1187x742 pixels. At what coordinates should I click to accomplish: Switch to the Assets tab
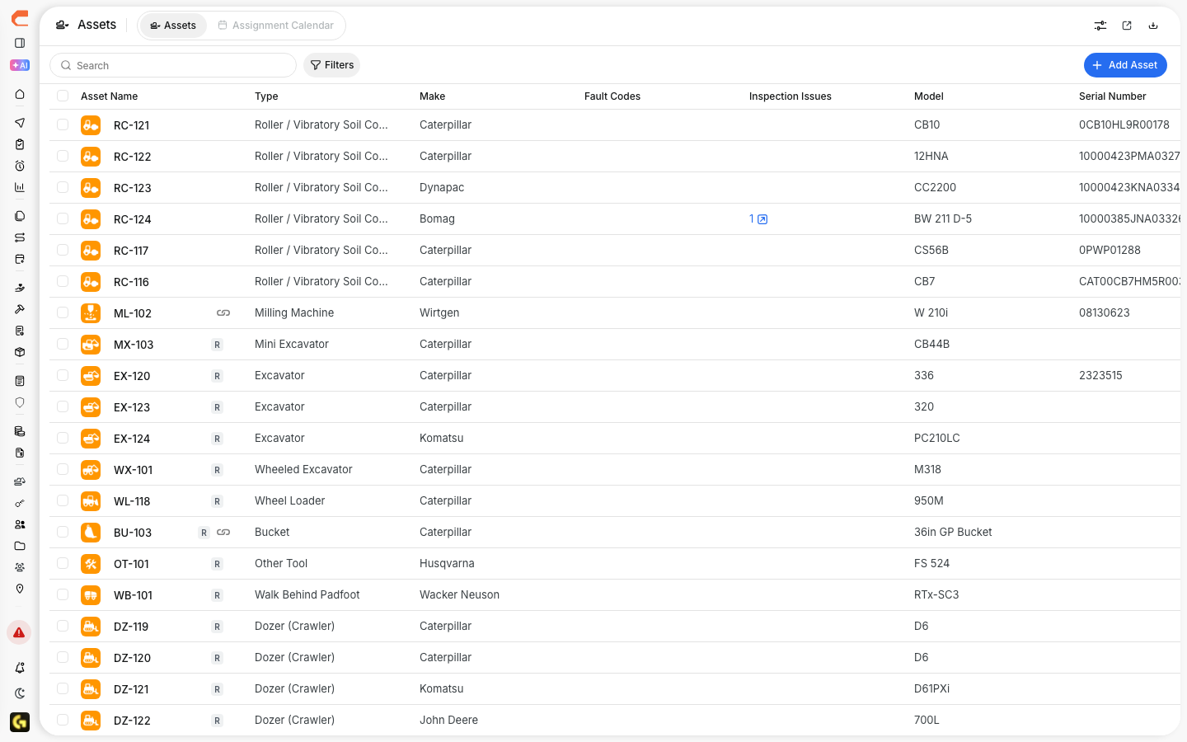173,26
